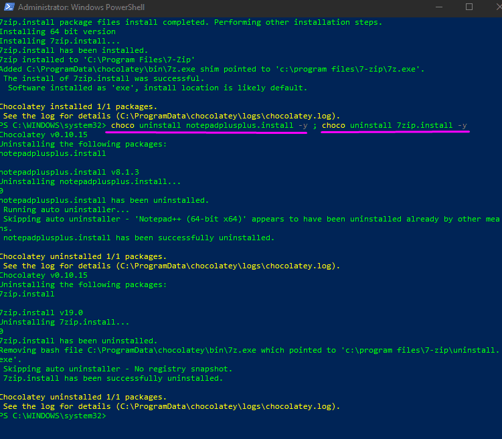Click 'Skipping auto uninstaller - No registry snapshot.'
Screen dimensions: 502x439
tap(118, 369)
